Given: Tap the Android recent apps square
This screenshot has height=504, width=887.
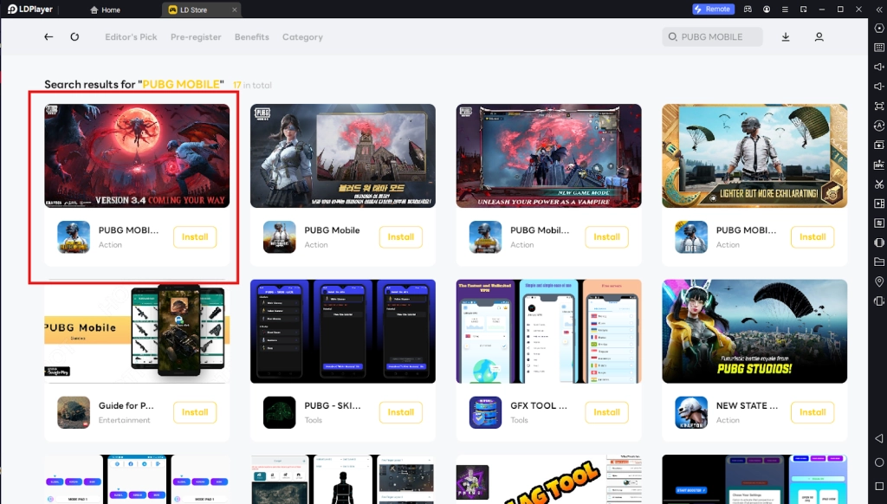Looking at the screenshot, I should pyautogui.click(x=879, y=486).
